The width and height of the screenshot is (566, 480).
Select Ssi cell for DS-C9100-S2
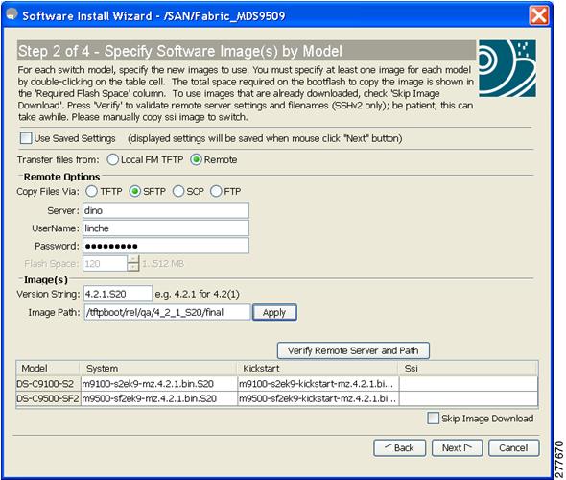(x=468, y=384)
